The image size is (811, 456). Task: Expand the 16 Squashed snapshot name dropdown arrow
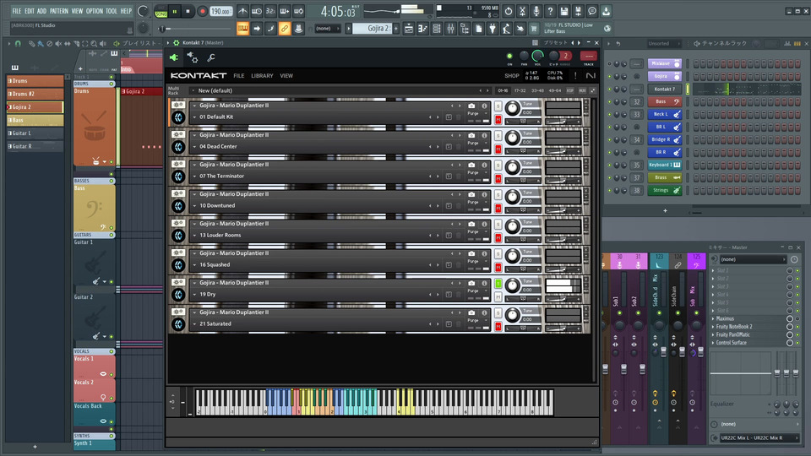pos(194,264)
